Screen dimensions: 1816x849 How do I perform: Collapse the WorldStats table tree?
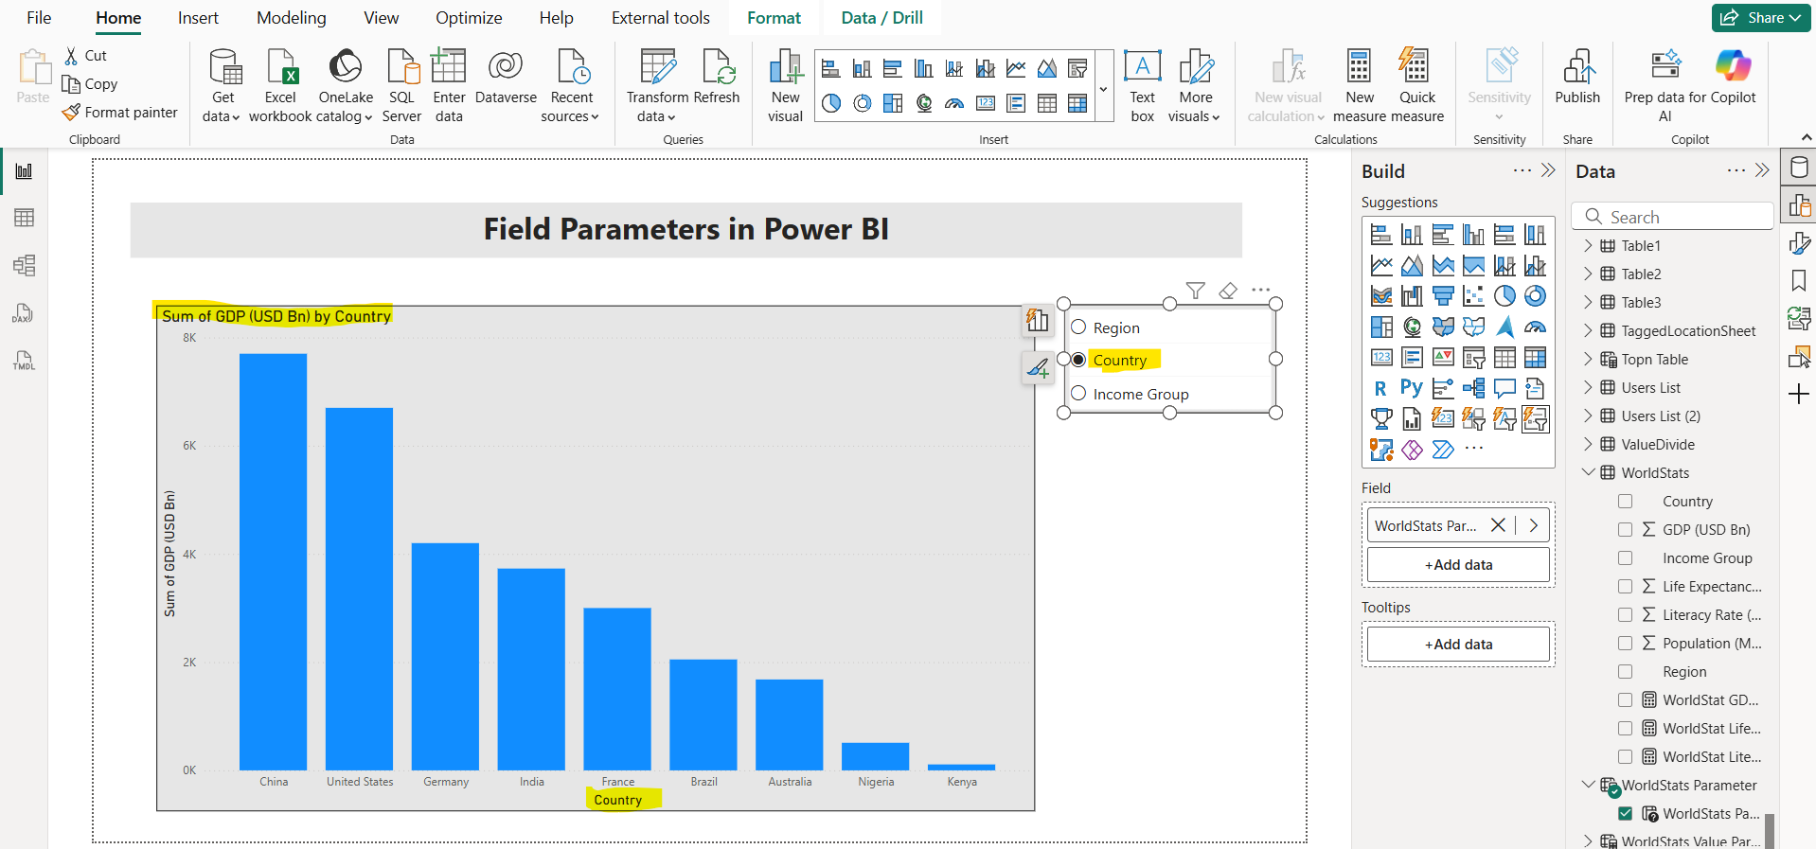coord(1588,473)
